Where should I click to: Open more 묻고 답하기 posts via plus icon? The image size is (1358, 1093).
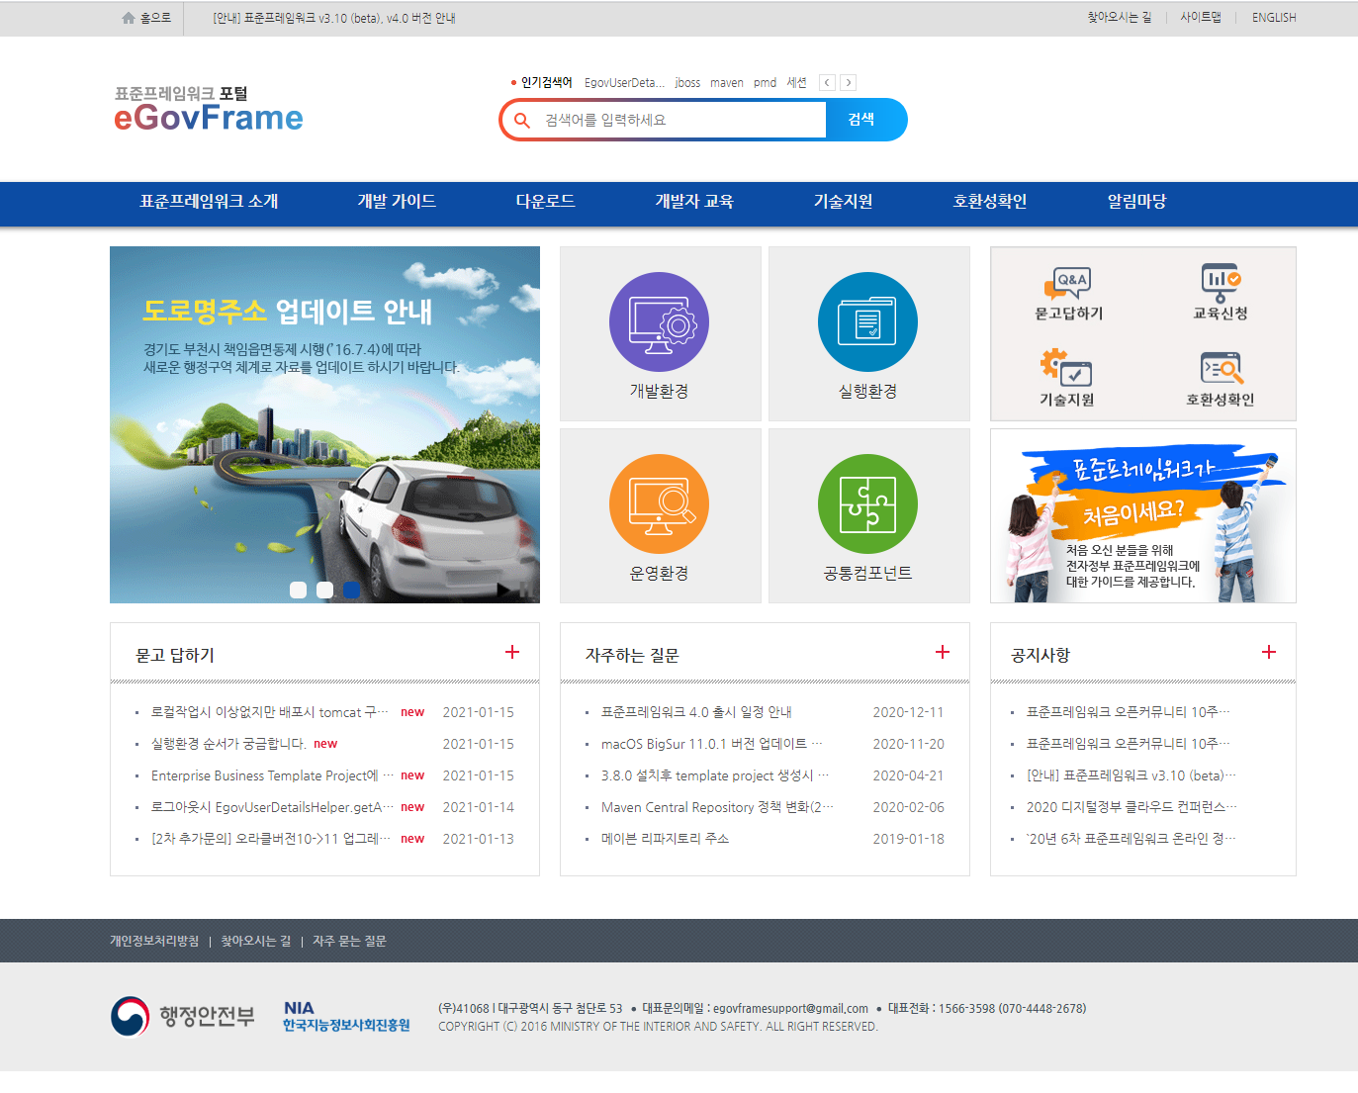(x=512, y=652)
